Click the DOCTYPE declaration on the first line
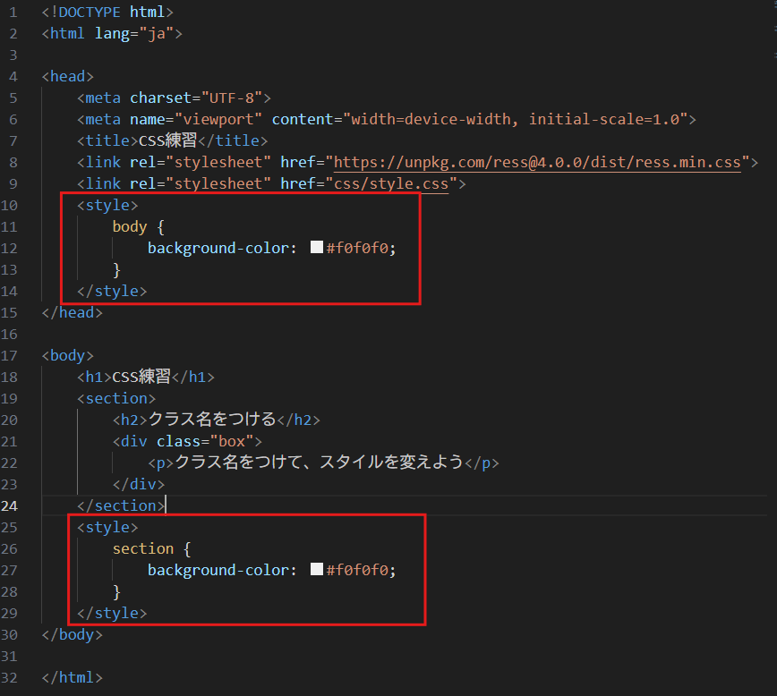The image size is (777, 696). [107, 12]
